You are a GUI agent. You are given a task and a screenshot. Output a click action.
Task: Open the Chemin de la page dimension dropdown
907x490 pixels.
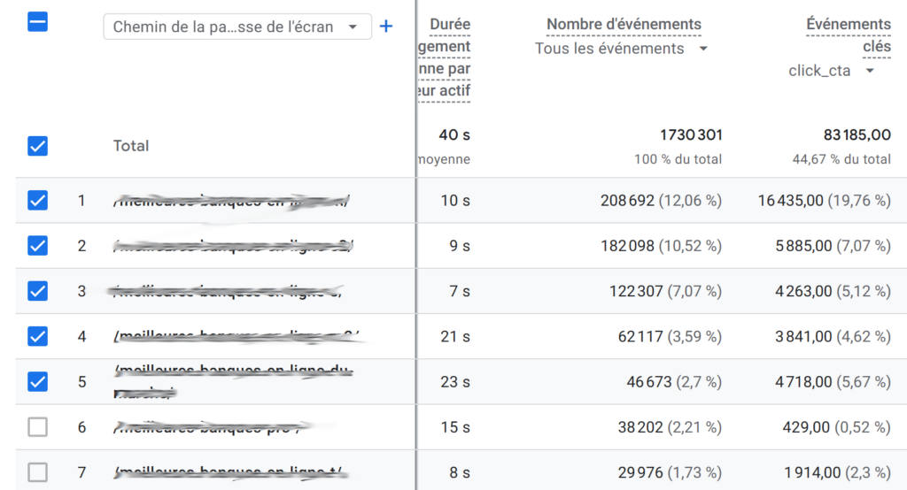pyautogui.click(x=237, y=27)
